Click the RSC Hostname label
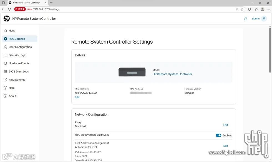 point(82,89)
